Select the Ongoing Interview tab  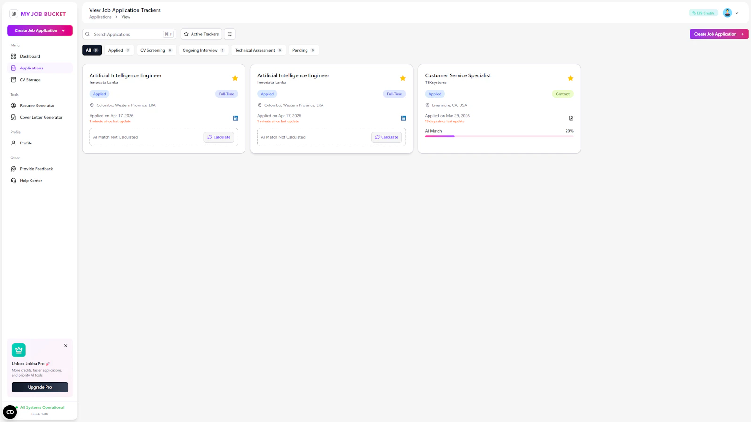(x=204, y=50)
